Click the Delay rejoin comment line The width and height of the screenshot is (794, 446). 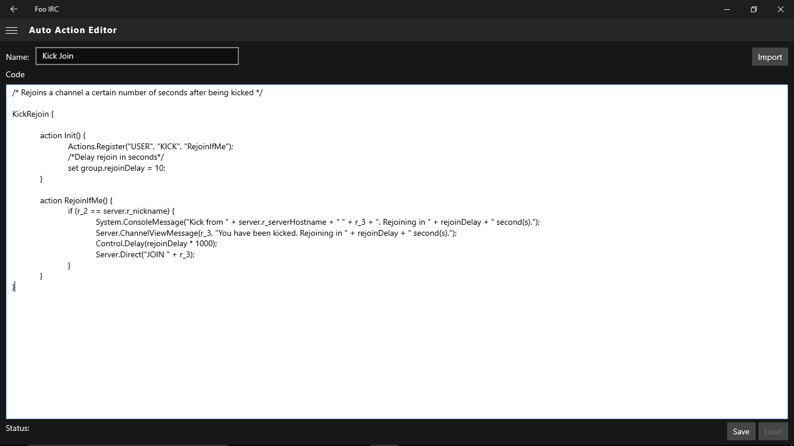[x=116, y=157]
